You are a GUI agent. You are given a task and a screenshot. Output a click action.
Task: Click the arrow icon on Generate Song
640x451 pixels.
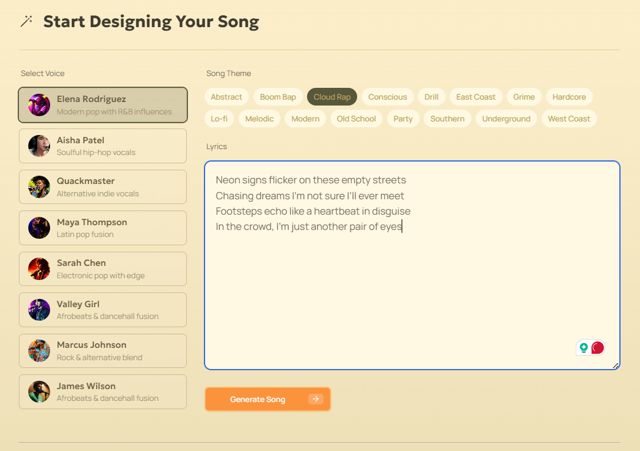tap(315, 399)
